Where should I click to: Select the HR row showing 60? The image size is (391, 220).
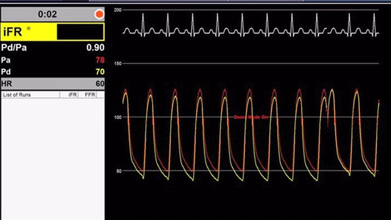[x=53, y=83]
